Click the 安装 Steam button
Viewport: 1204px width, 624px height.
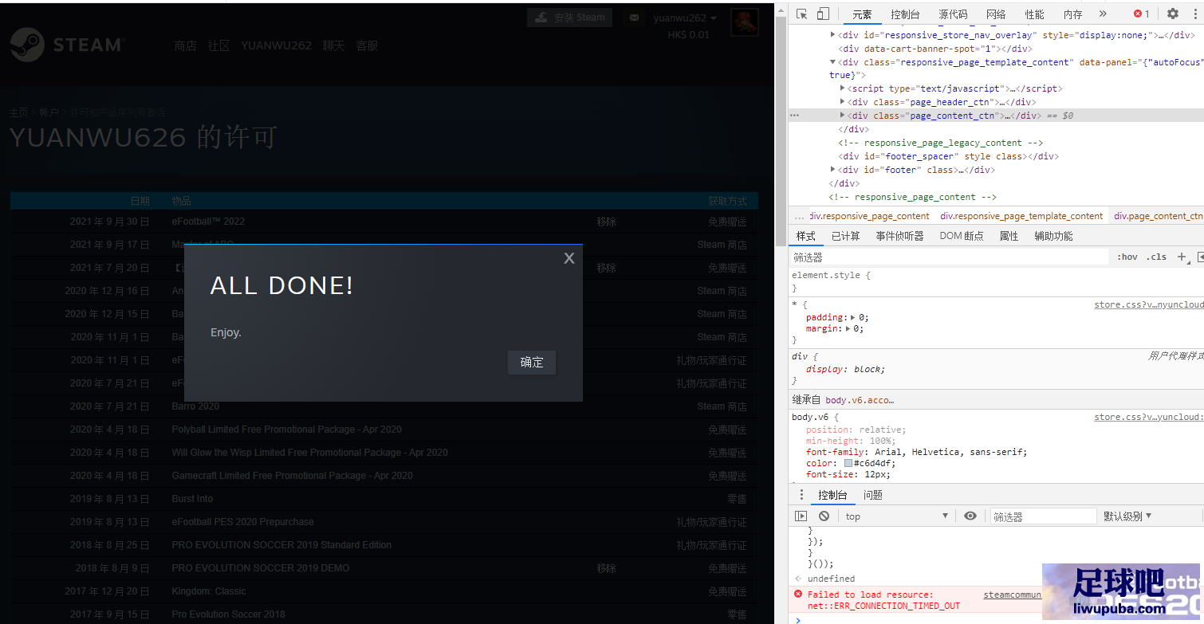[571, 18]
